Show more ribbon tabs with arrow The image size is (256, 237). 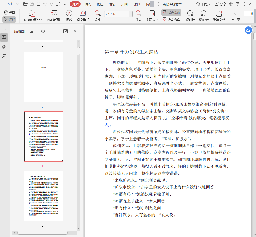pos(152,4)
